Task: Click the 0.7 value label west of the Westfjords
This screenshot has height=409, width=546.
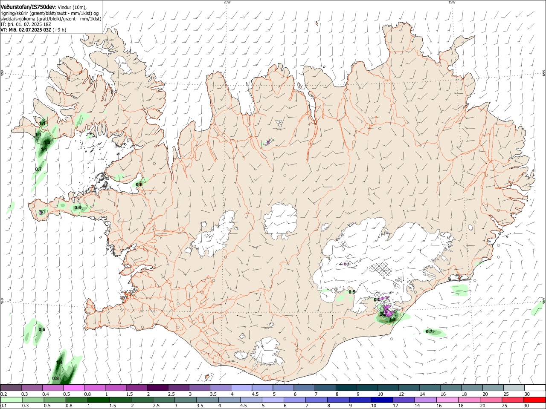Action: click(38, 169)
